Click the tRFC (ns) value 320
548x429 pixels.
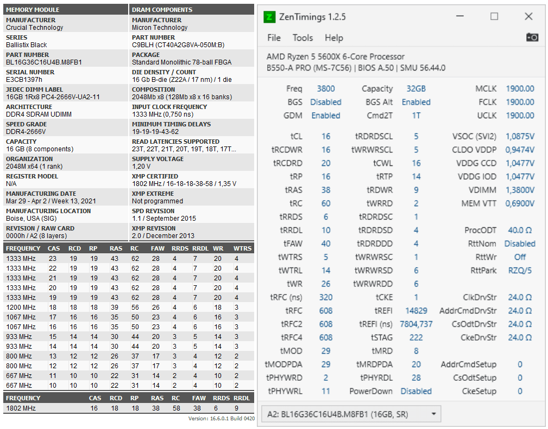(326, 297)
